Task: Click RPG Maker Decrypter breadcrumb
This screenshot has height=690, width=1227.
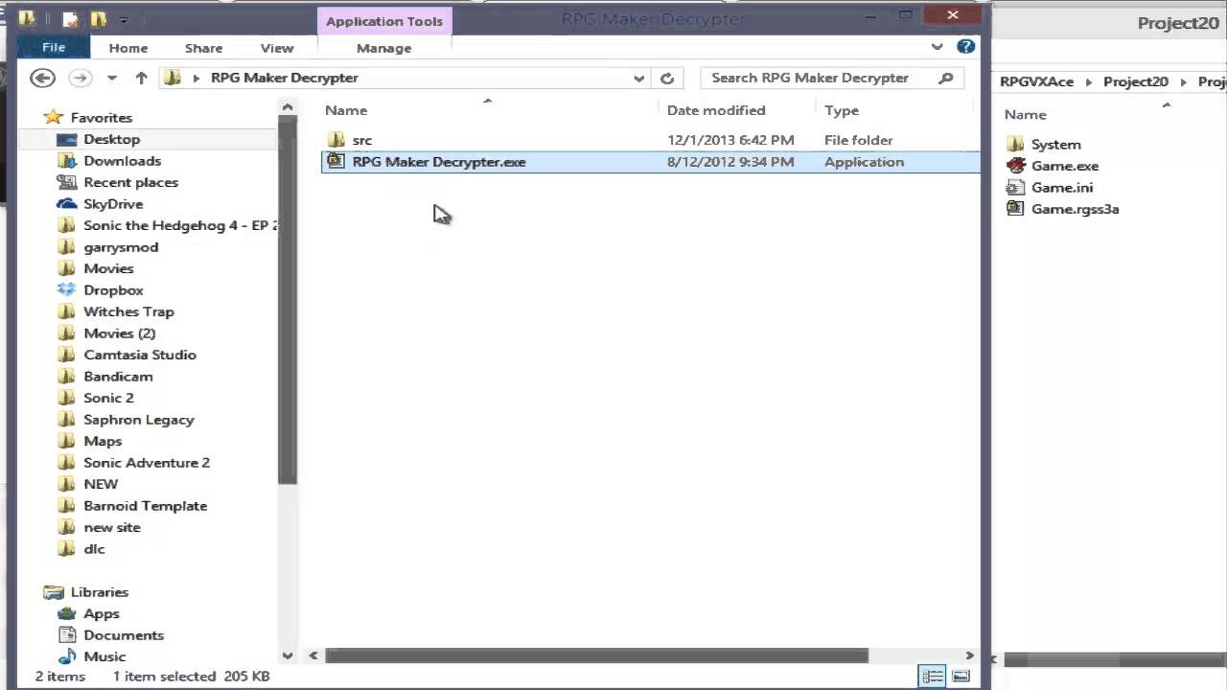Action: click(x=285, y=78)
